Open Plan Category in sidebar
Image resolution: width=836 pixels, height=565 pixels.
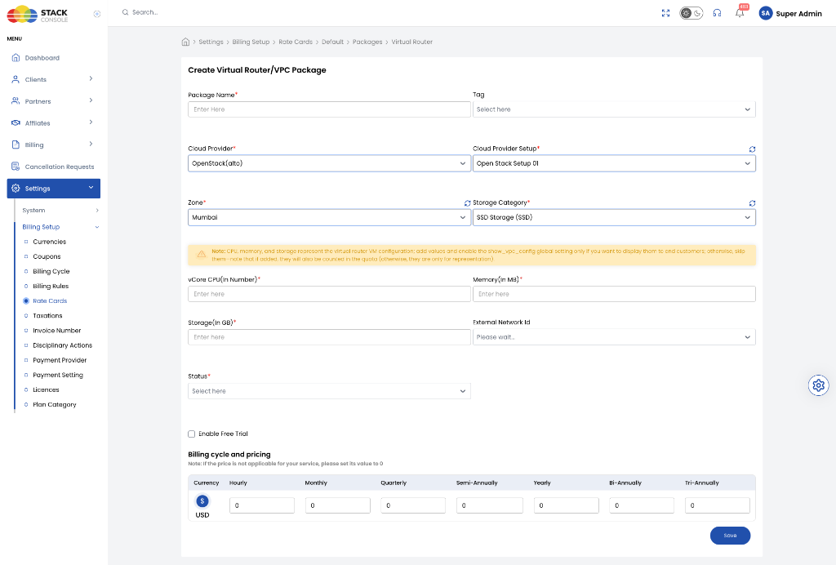point(55,404)
